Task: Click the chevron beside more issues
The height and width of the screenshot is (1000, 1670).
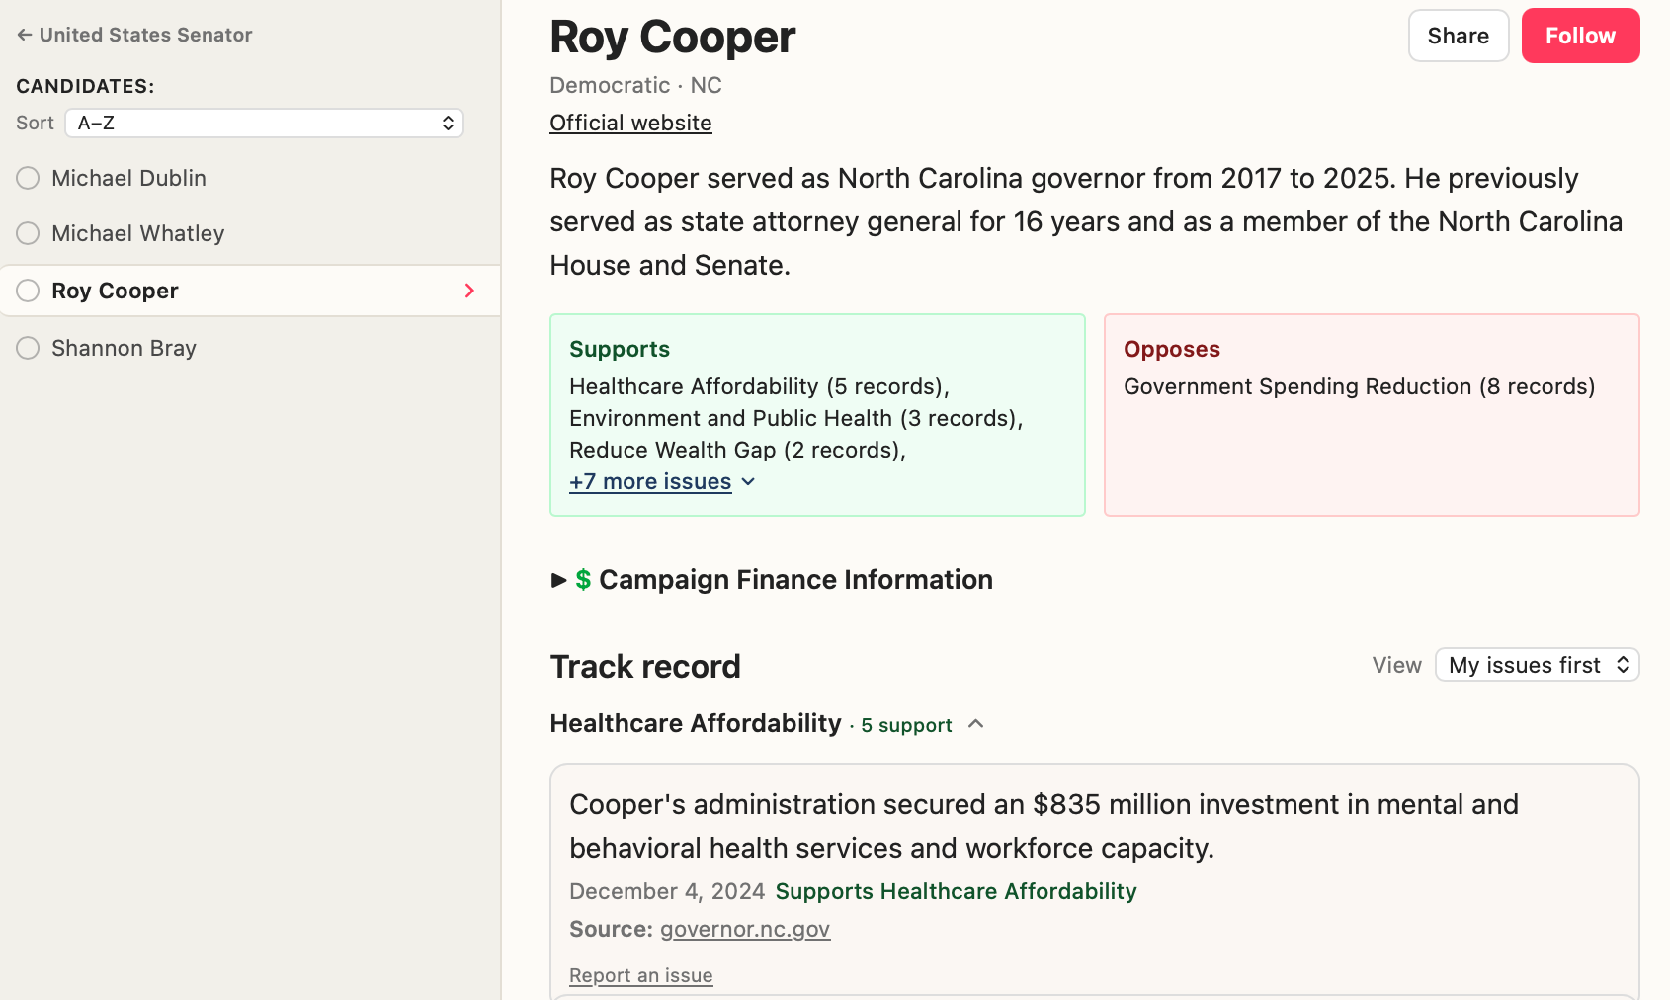Action: click(x=748, y=481)
